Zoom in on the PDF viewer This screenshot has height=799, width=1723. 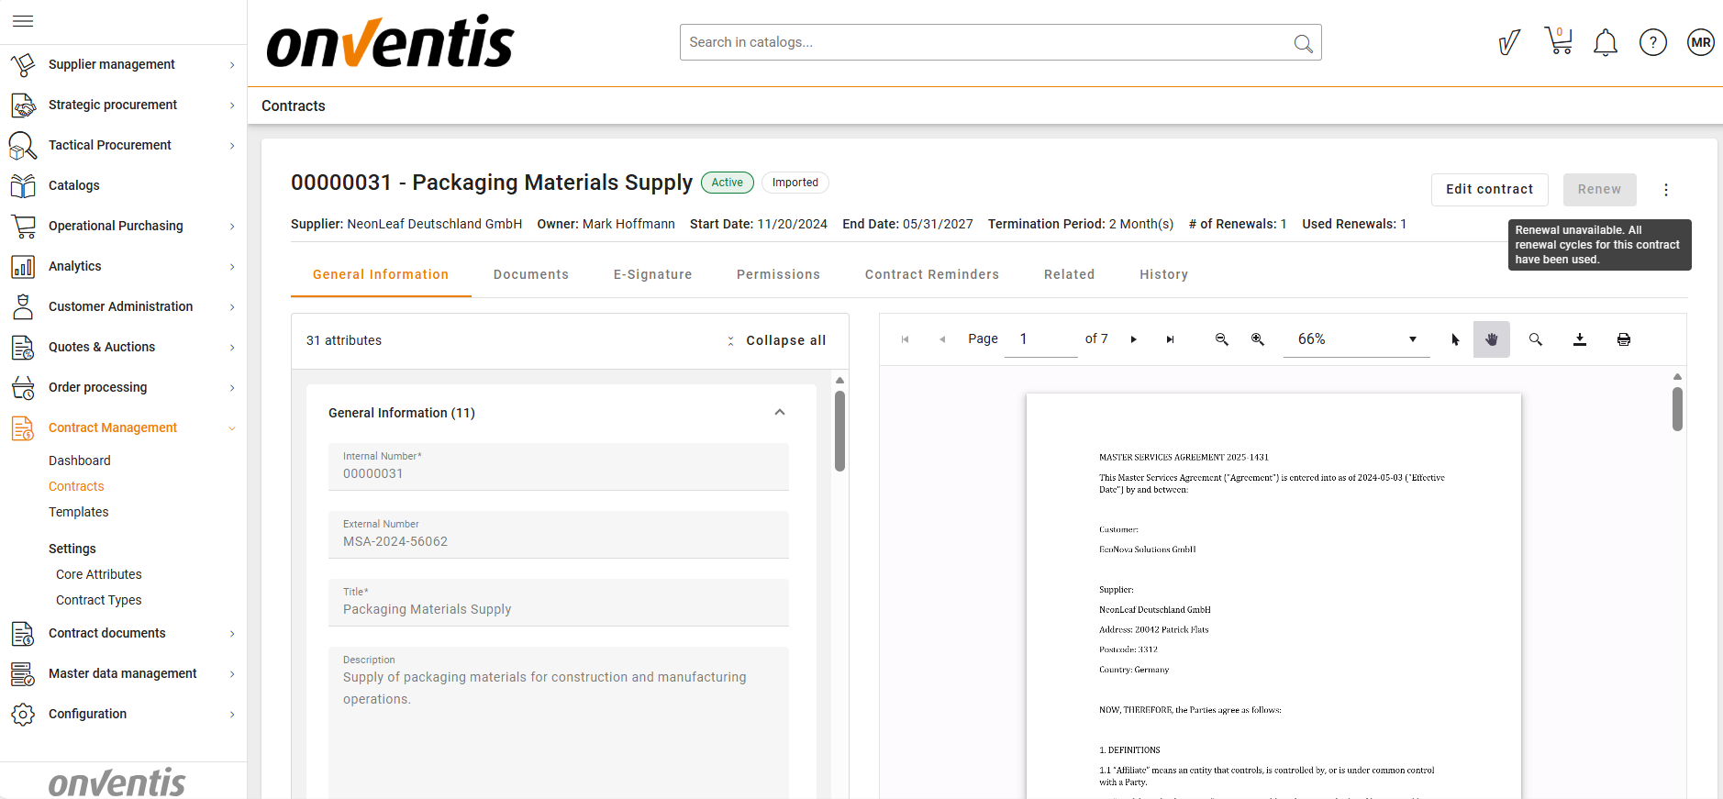1257,339
